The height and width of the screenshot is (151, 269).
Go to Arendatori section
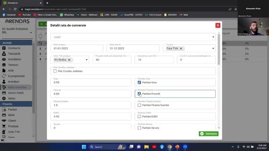[15, 59]
